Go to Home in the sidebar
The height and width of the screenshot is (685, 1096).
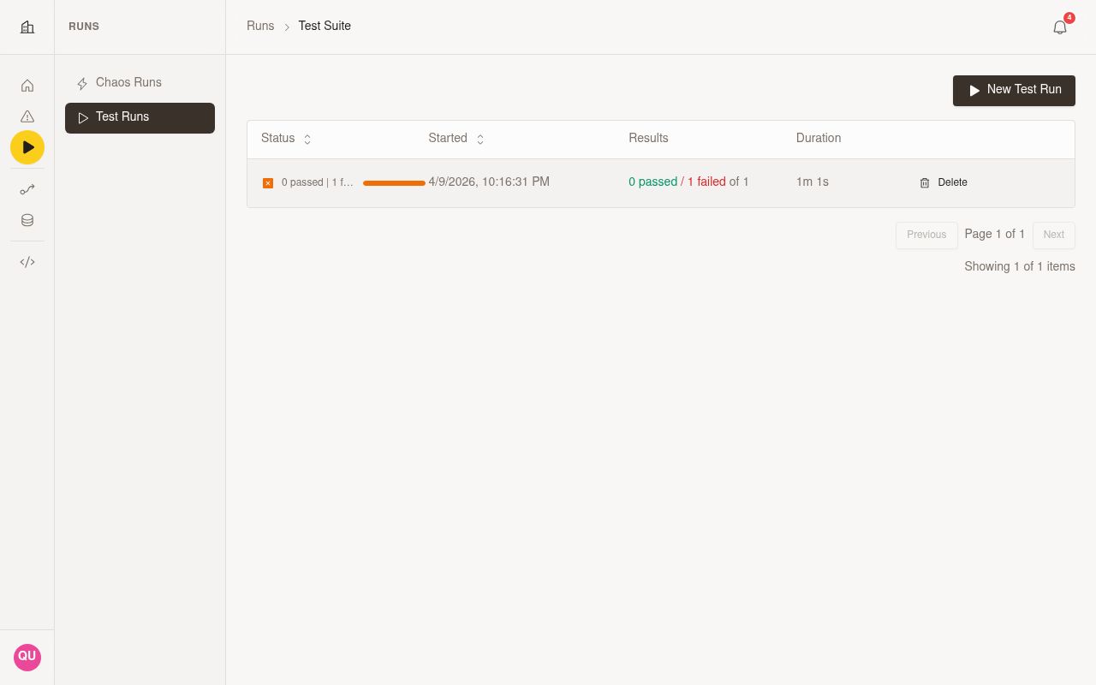(27, 86)
